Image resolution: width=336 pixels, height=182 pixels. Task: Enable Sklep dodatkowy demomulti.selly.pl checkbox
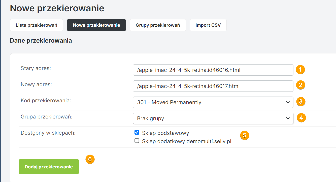tap(137, 141)
